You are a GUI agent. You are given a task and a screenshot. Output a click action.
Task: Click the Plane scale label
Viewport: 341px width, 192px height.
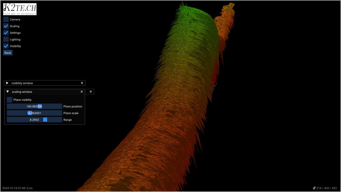click(x=71, y=113)
